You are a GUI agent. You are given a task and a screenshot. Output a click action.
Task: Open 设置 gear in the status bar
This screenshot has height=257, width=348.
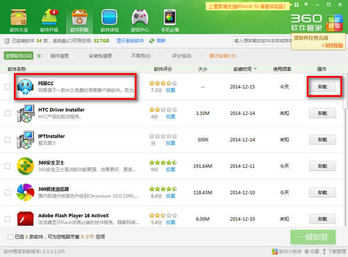(307, 251)
